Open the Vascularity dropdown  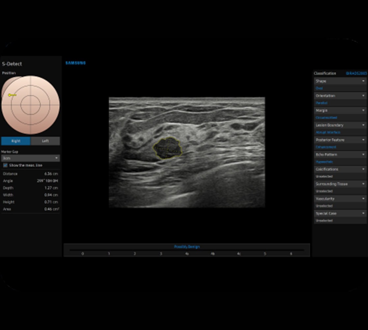click(340, 199)
